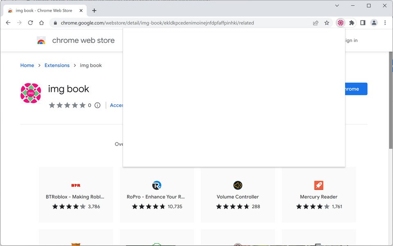393x246 pixels.
Task: Toggle the browser side panel
Action: click(x=363, y=23)
